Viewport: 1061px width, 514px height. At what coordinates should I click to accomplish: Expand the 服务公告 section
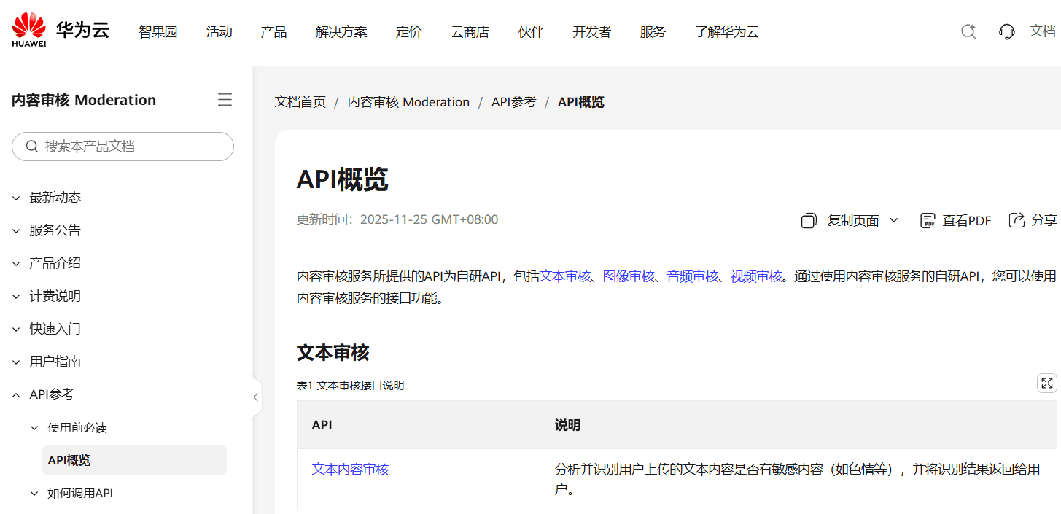pos(16,230)
